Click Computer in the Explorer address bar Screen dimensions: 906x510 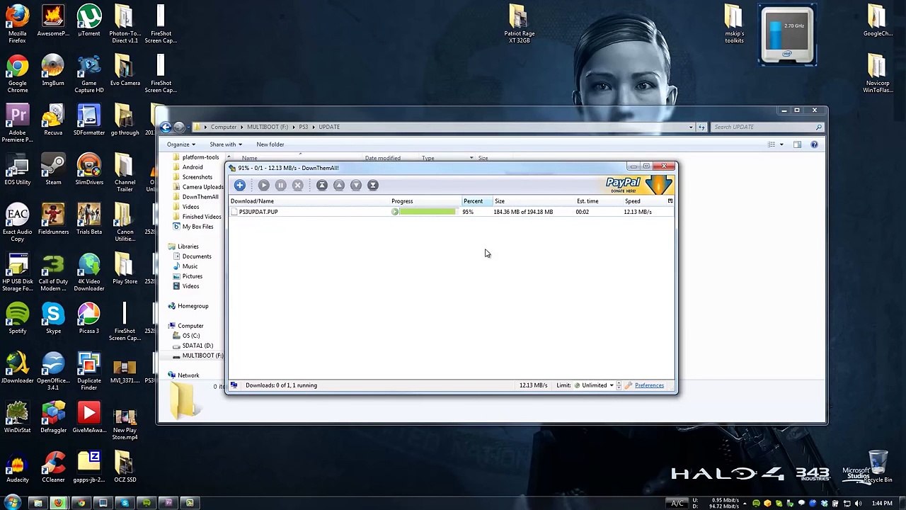tap(223, 127)
